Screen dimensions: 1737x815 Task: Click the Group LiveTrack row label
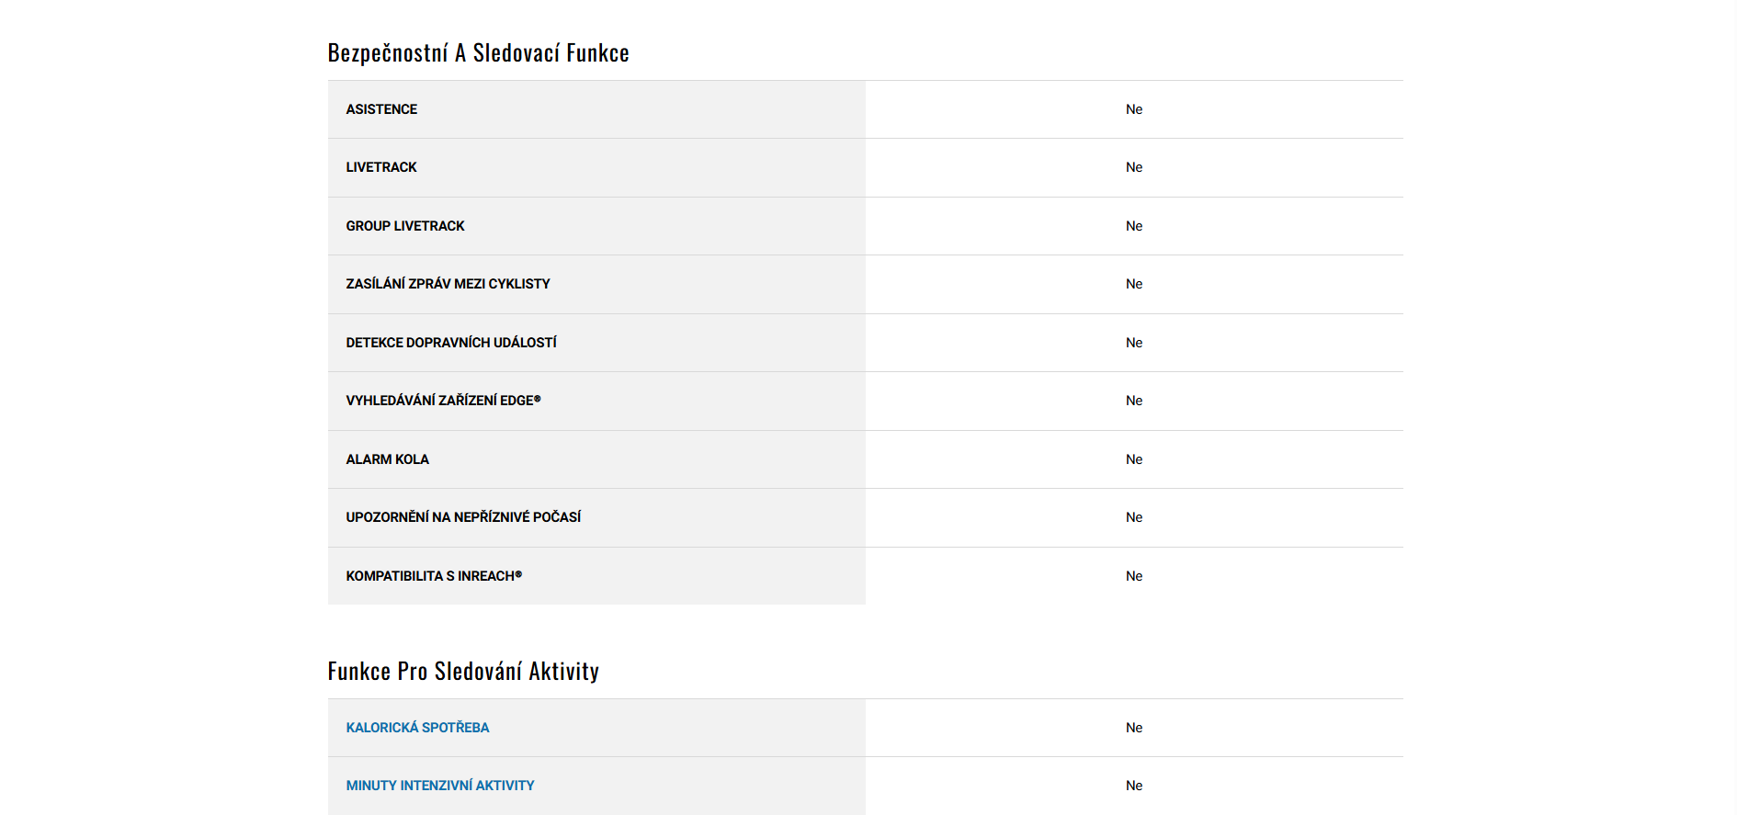point(405,226)
